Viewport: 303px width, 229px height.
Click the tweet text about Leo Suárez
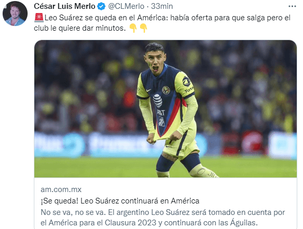pyautogui.click(x=162, y=23)
